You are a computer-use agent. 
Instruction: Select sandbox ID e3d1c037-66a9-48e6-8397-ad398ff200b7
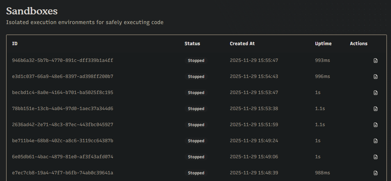63,76
